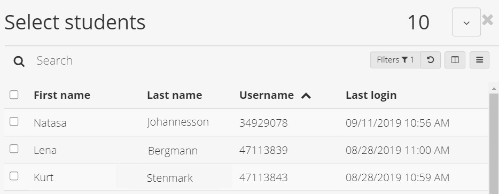This screenshot has width=499, height=194.
Task: Click the scrollbar up arrow
Action: click(494, 88)
